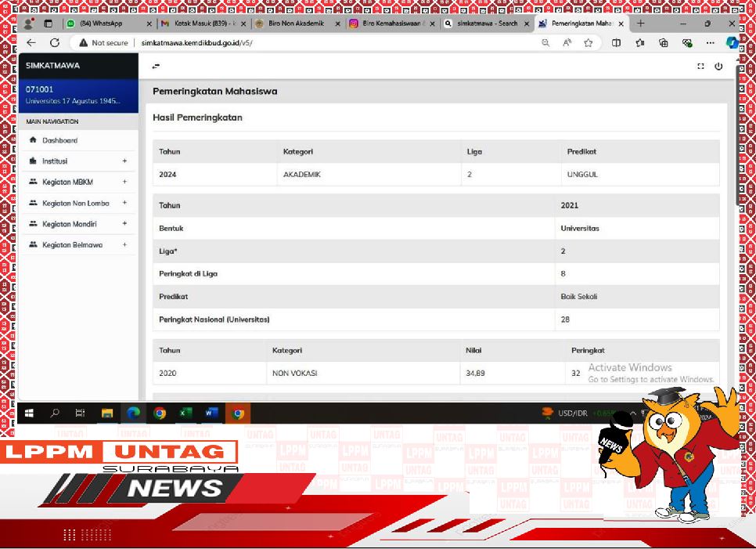Click the USD/IDR taskbar widget
Image resolution: width=756 pixels, height=549 pixels.
point(578,413)
